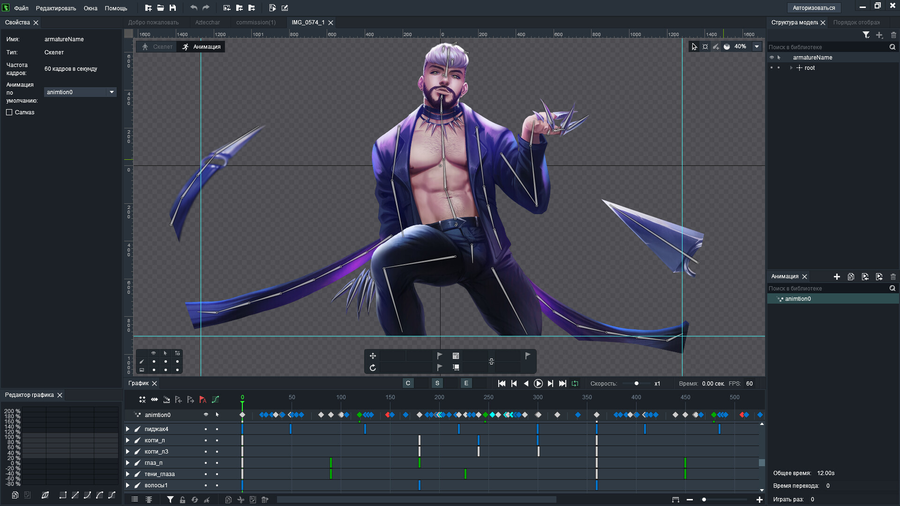Delete keyframes with bottom trash icon
This screenshot has width=900, height=506.
coord(264,500)
